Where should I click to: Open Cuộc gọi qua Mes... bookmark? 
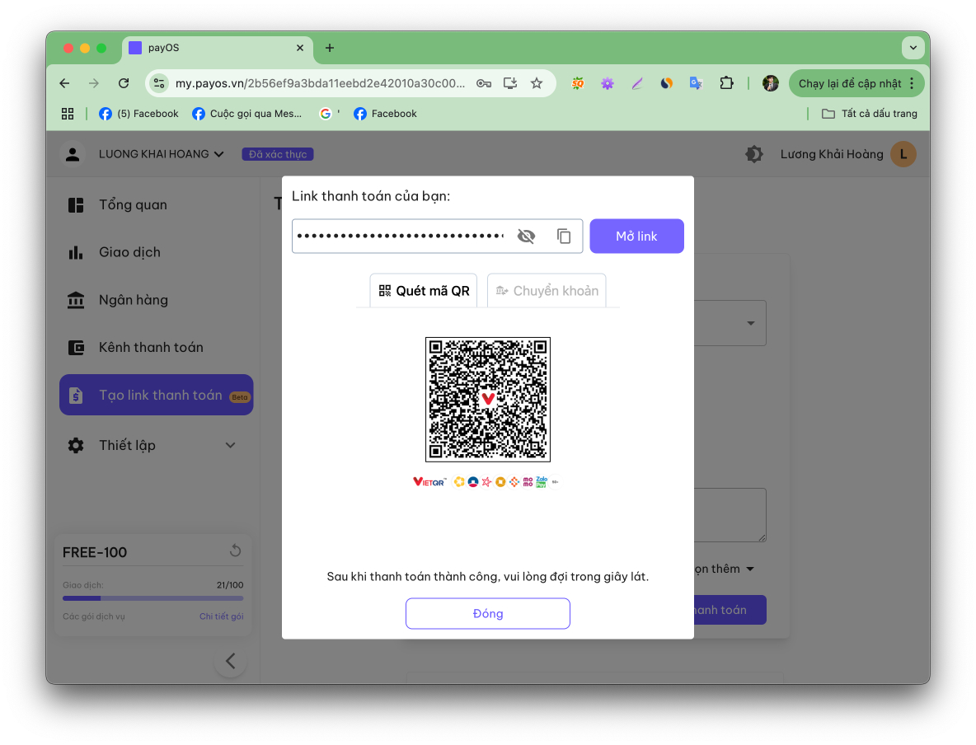coord(247,113)
